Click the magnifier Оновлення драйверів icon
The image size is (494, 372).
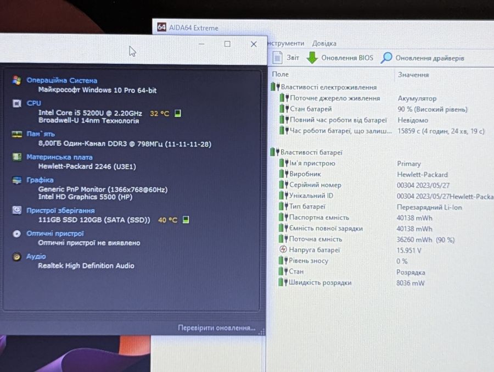[386, 58]
